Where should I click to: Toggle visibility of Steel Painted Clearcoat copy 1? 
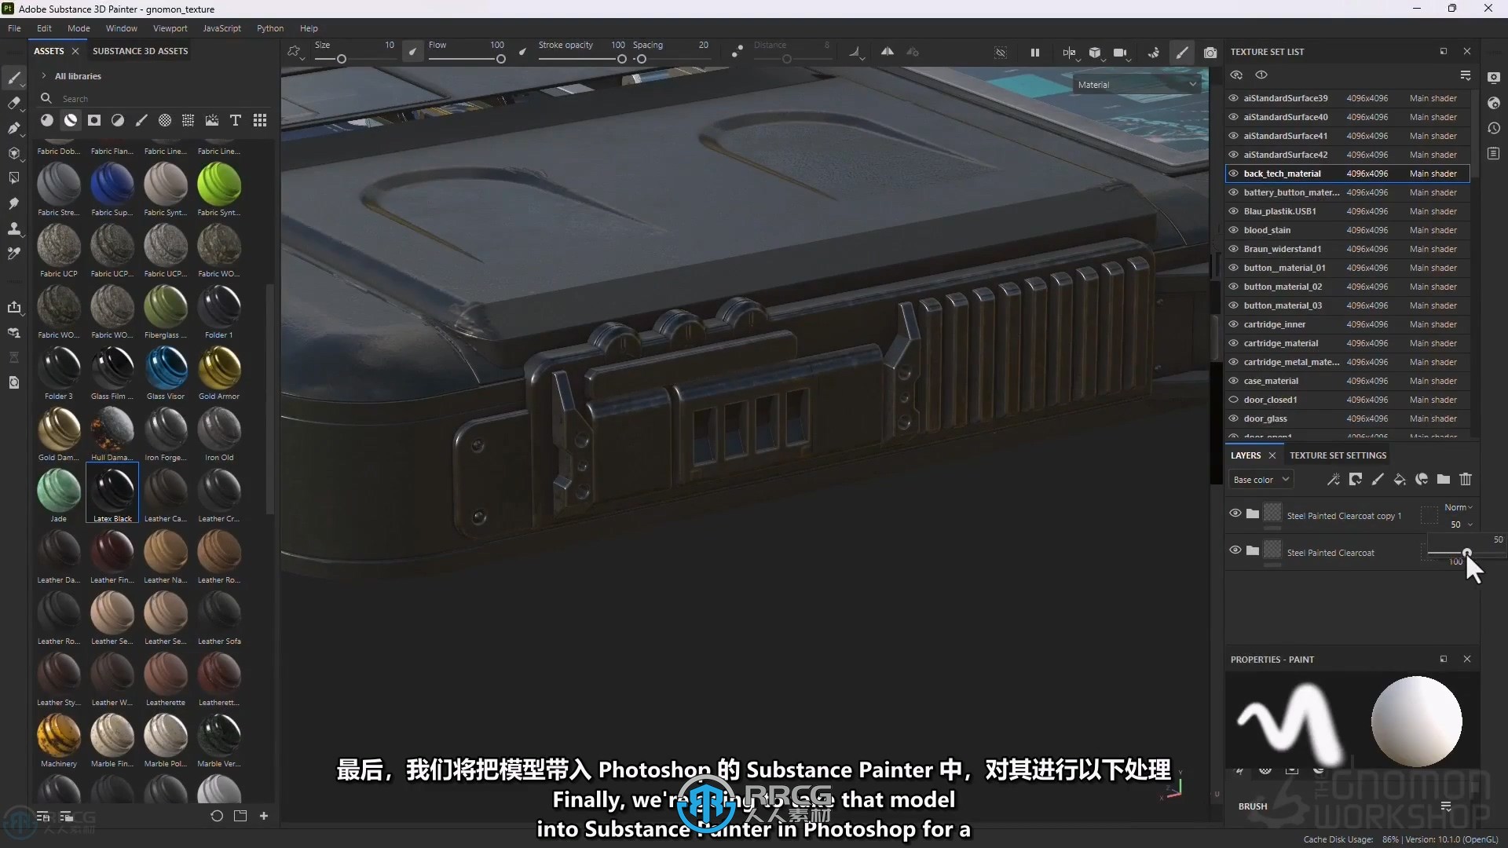pos(1235,514)
